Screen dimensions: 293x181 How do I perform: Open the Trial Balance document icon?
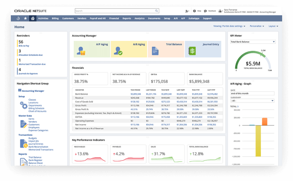(155, 51)
